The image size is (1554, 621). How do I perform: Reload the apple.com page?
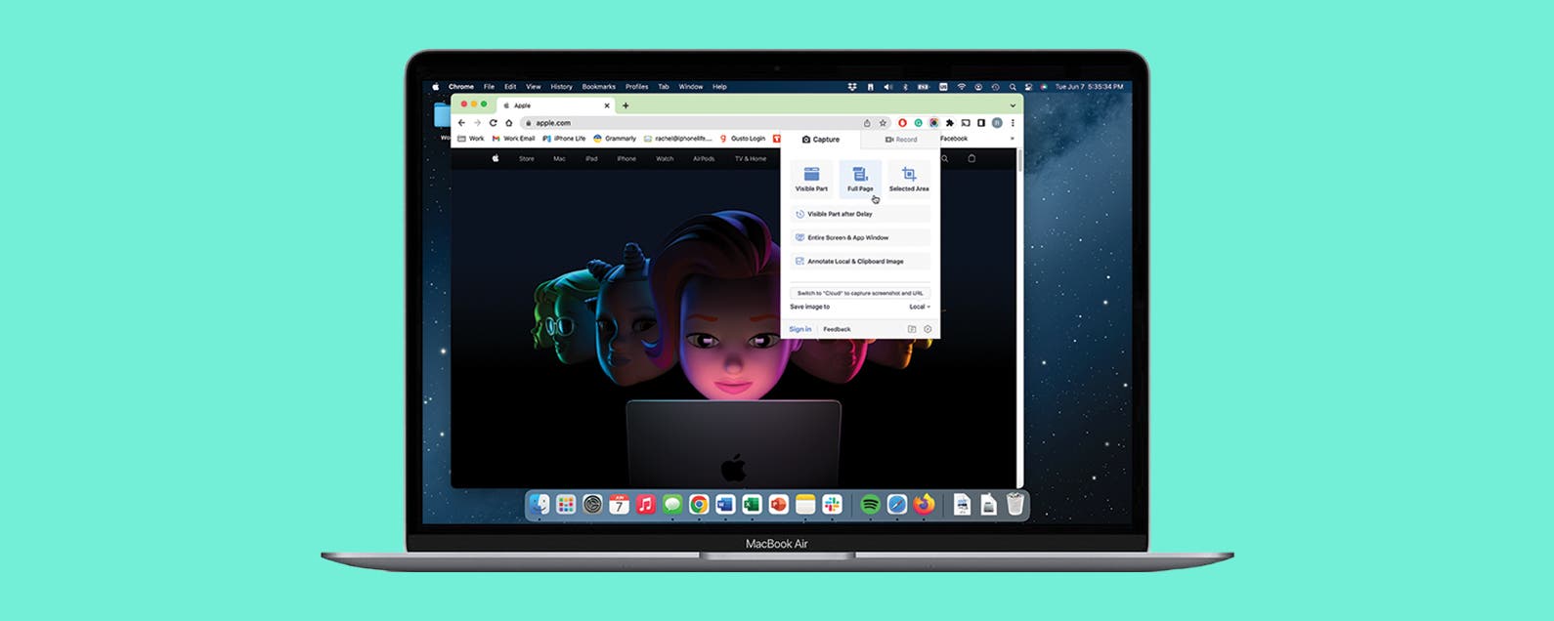click(493, 123)
